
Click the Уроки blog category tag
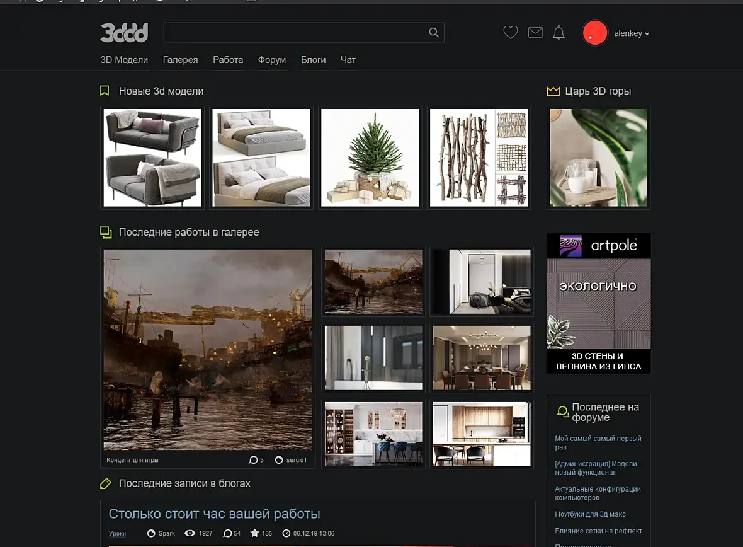coord(118,533)
